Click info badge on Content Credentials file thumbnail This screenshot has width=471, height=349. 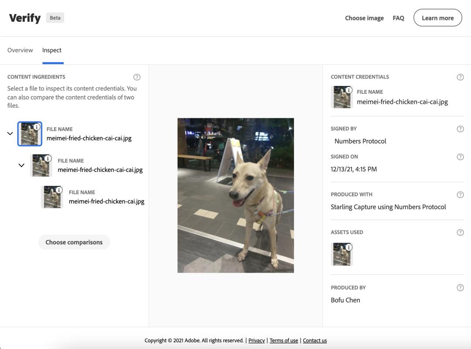coord(349,90)
